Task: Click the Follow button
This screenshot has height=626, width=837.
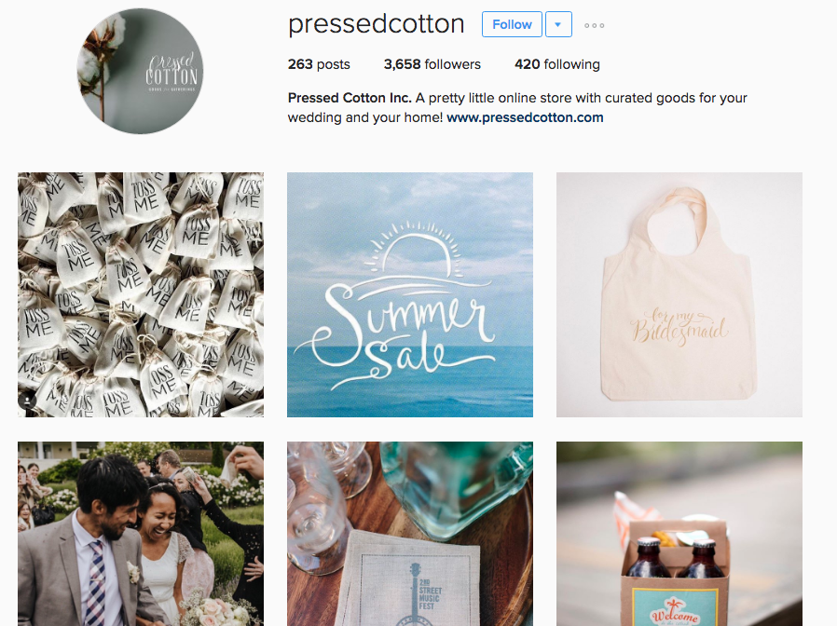Action: [512, 24]
